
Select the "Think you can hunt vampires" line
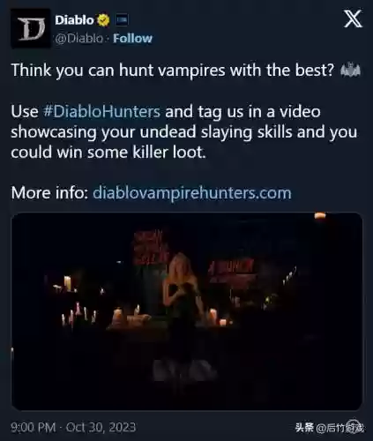click(173, 71)
